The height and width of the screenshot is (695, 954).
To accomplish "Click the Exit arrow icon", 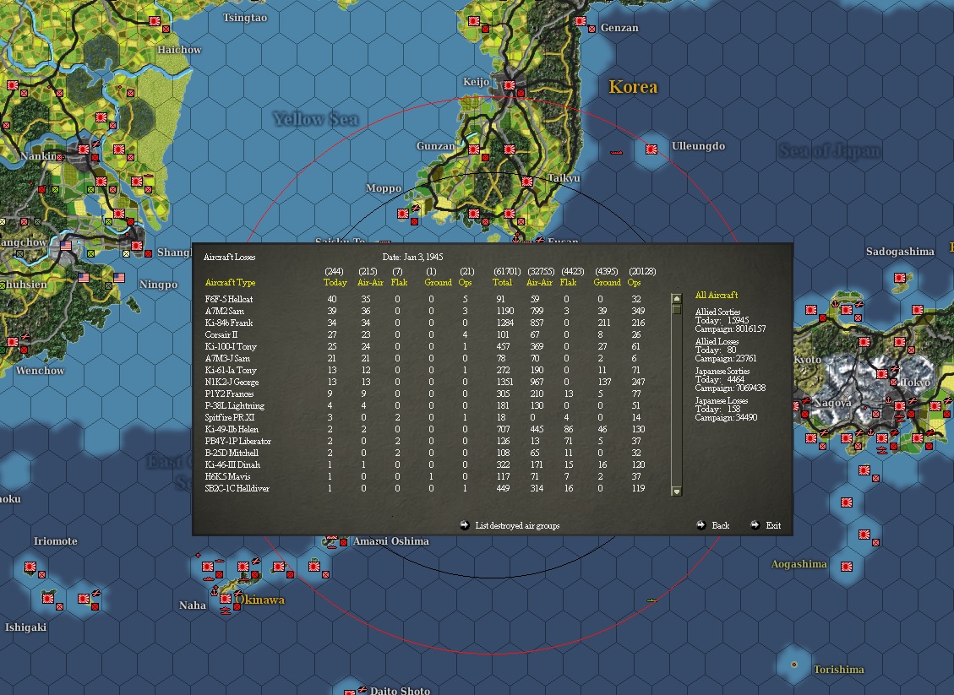I will (x=755, y=524).
